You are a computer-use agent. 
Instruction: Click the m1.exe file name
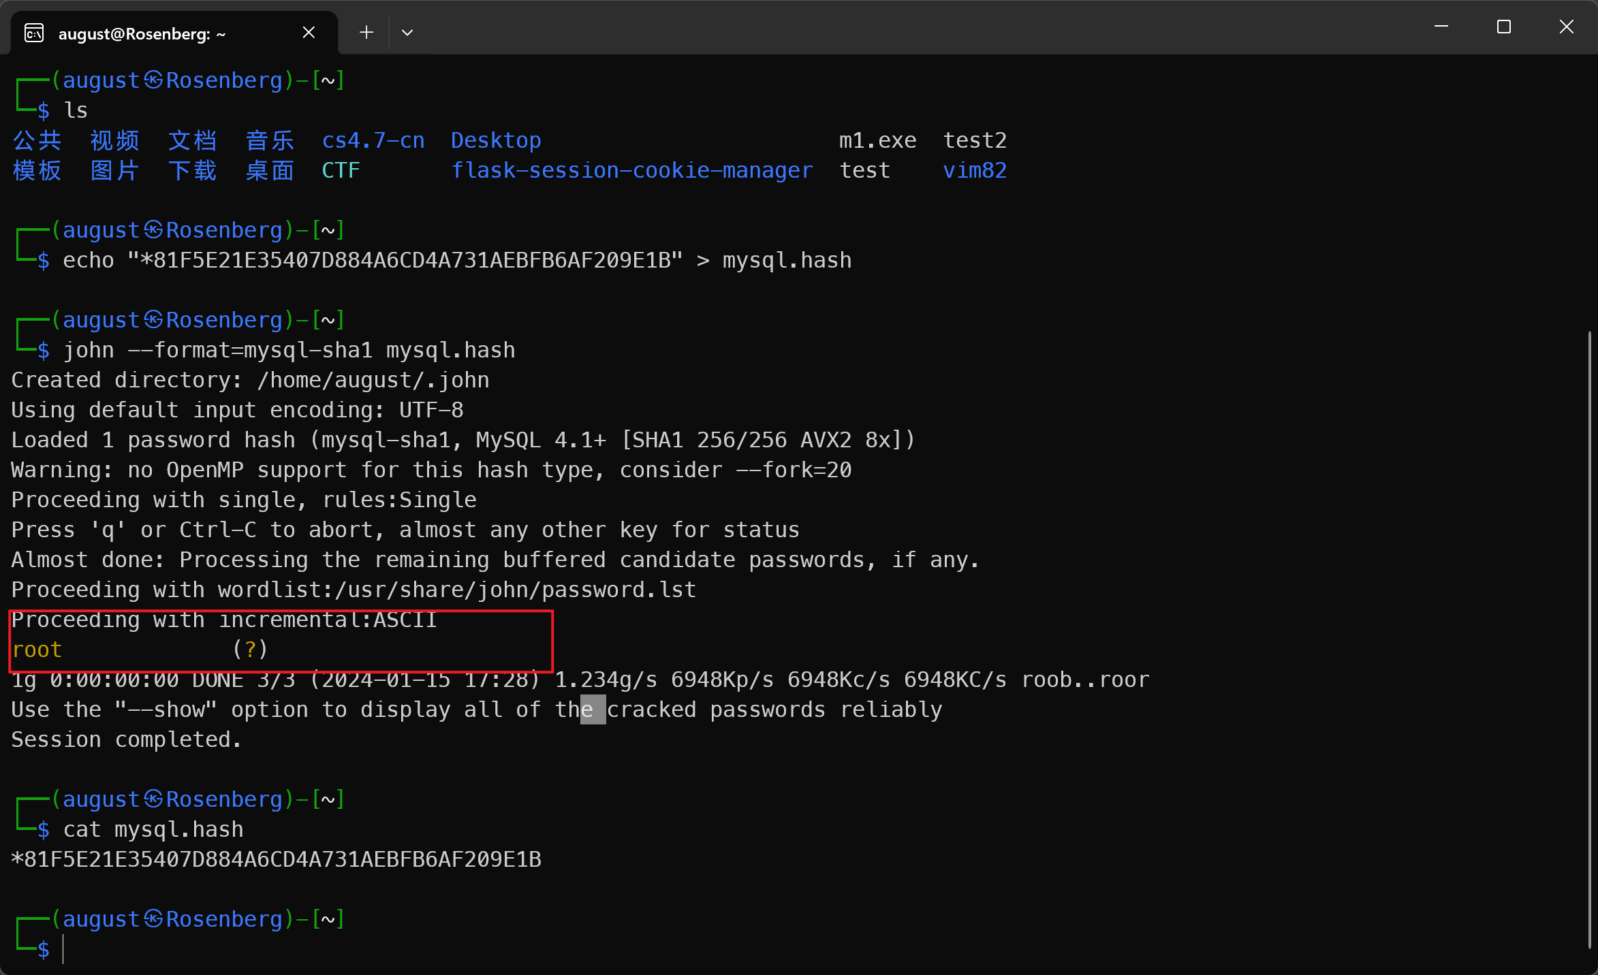coord(877,140)
